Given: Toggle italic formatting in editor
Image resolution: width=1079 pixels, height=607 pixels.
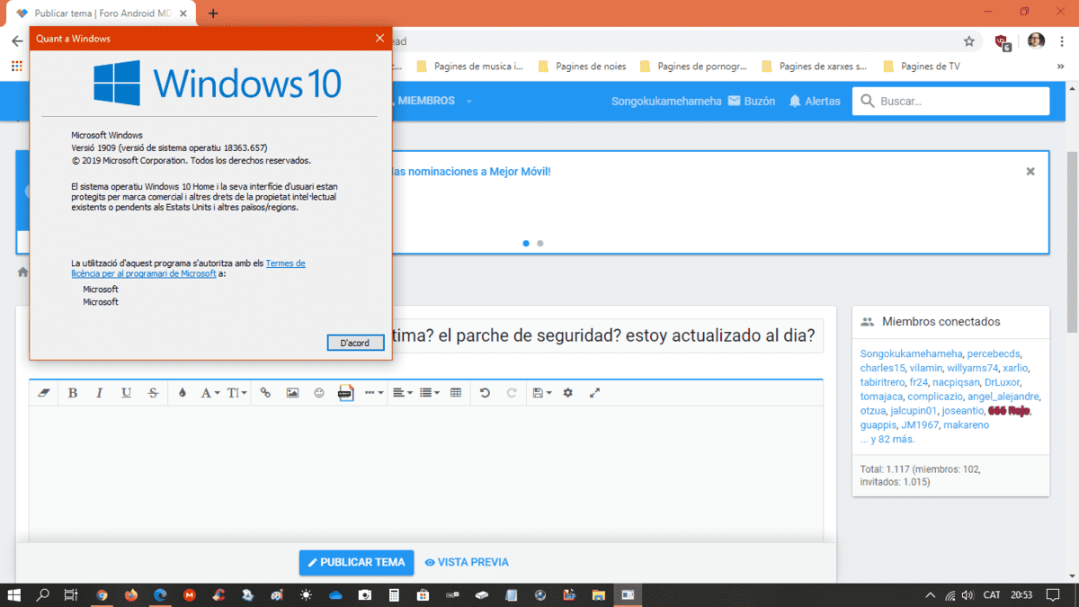Looking at the screenshot, I should 99,393.
